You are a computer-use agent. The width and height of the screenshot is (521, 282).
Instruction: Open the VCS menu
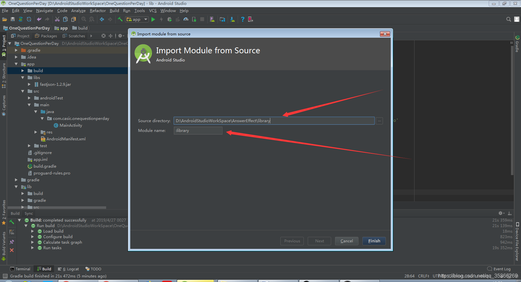click(153, 11)
